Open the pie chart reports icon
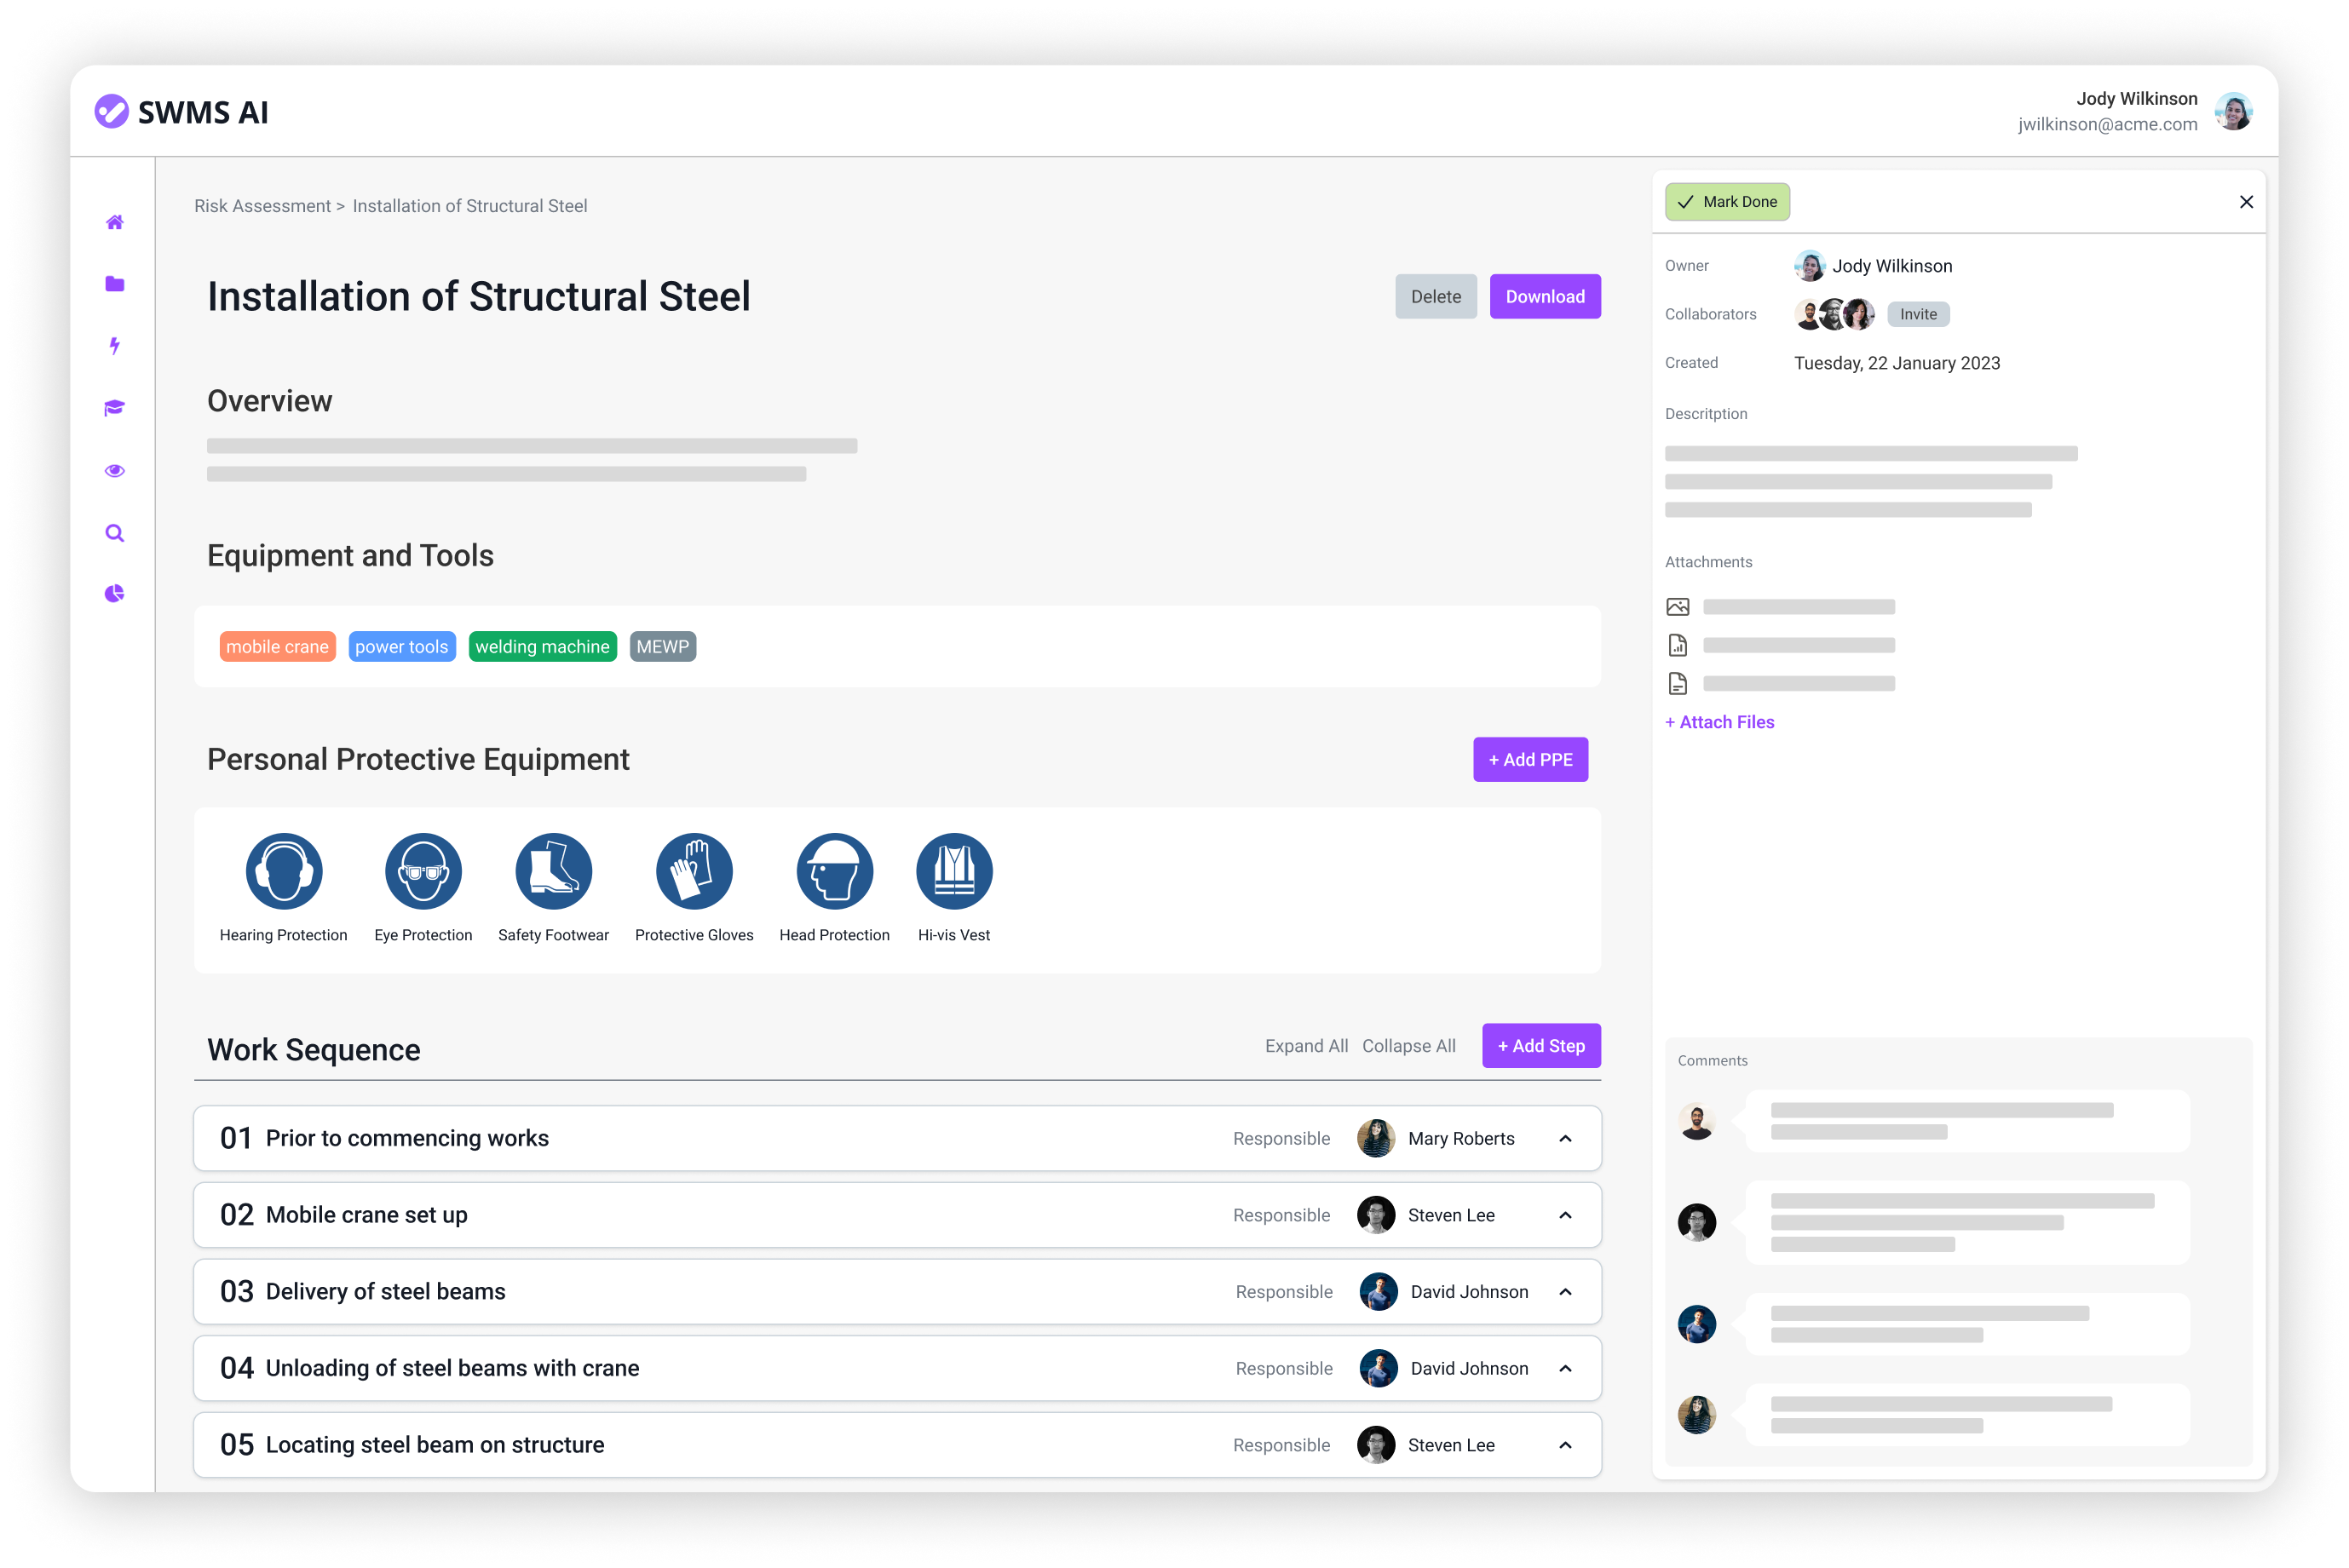2349x1568 pixels. pos(115,594)
